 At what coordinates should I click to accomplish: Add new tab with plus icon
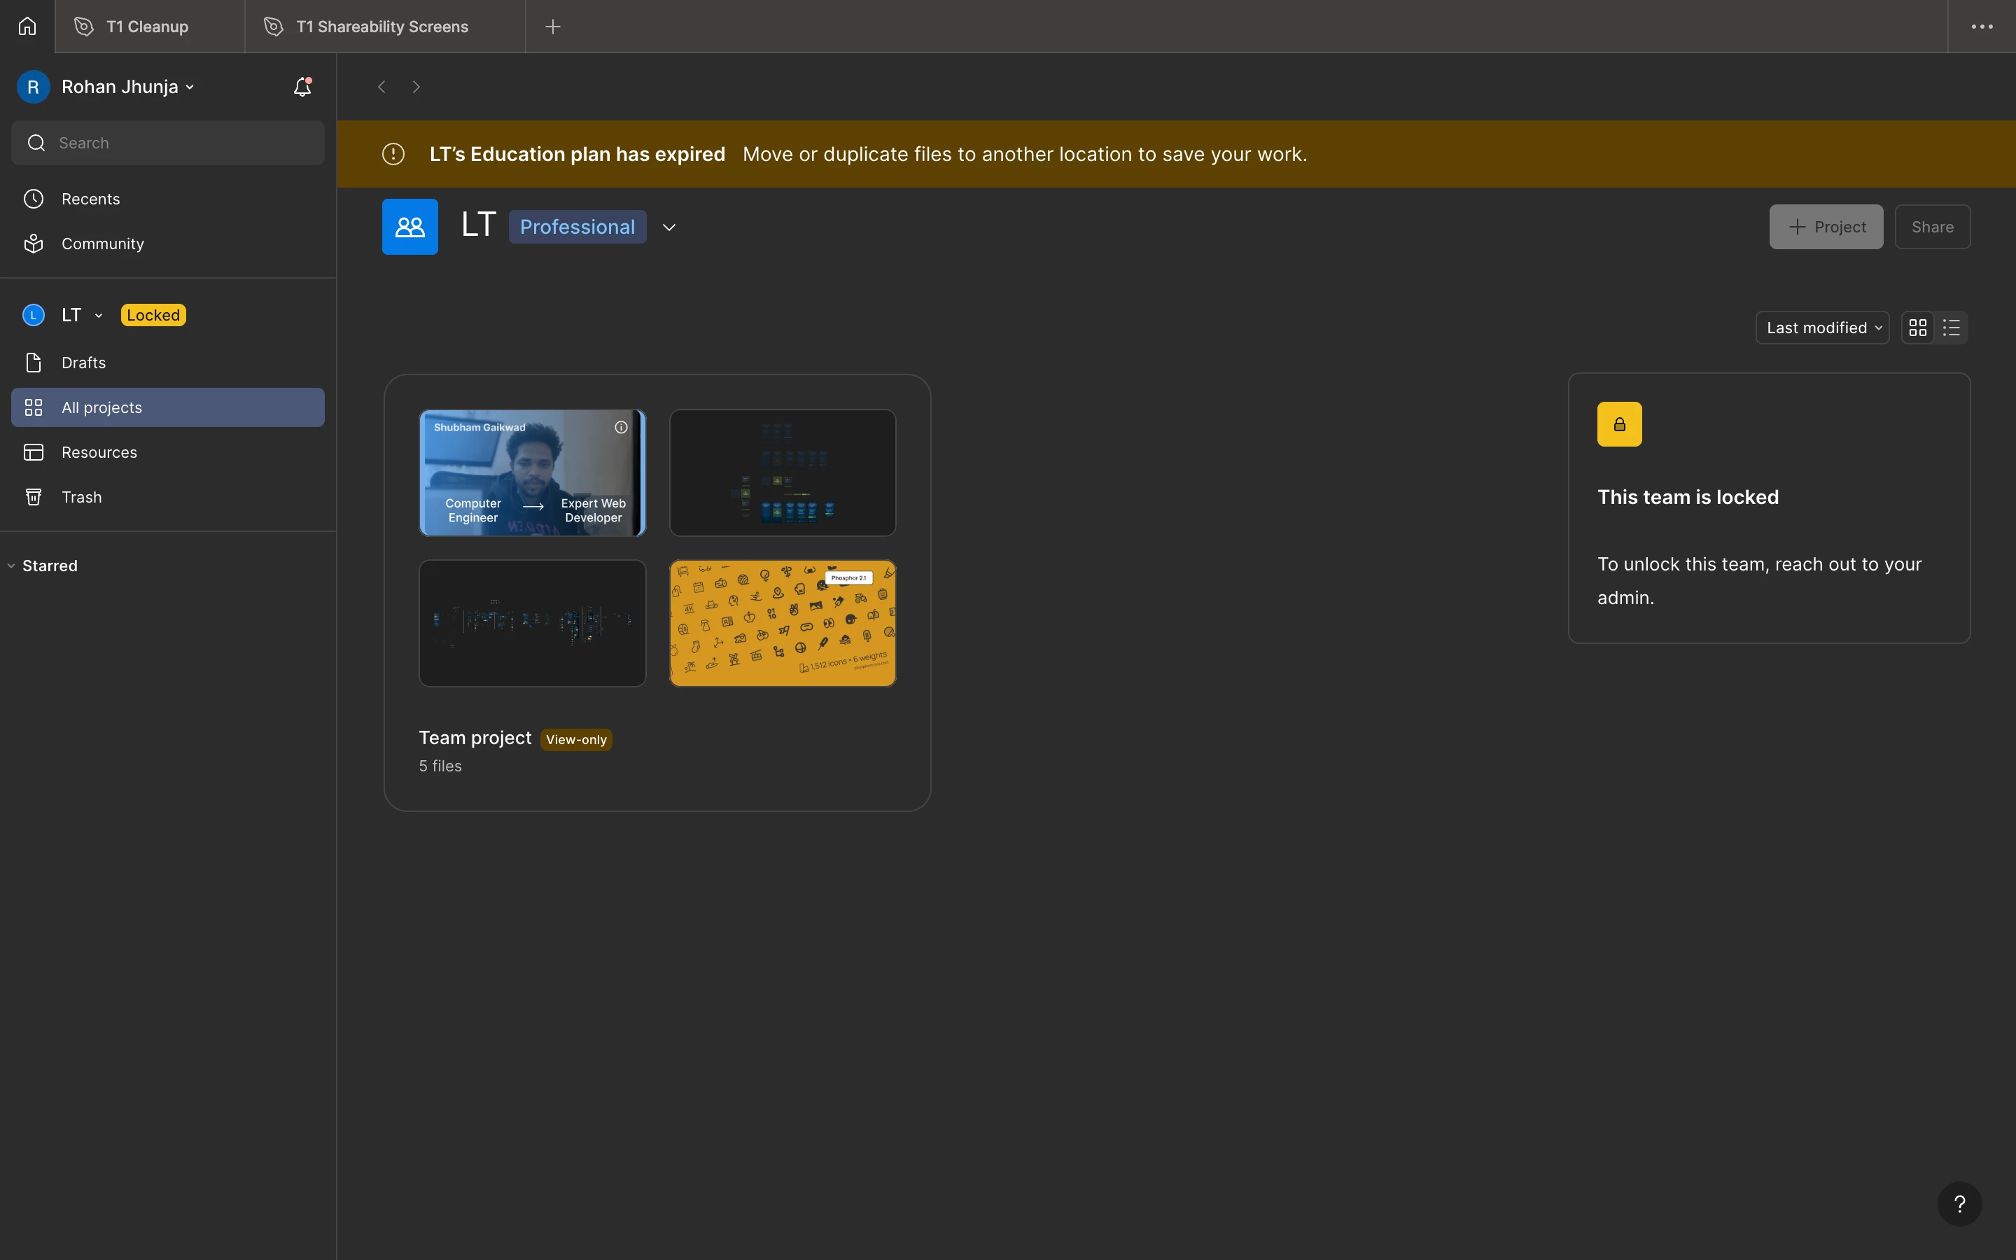pyautogui.click(x=552, y=27)
